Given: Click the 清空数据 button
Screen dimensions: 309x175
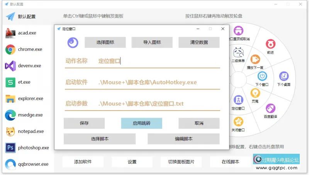Looking at the screenshot, I should (x=199, y=42).
